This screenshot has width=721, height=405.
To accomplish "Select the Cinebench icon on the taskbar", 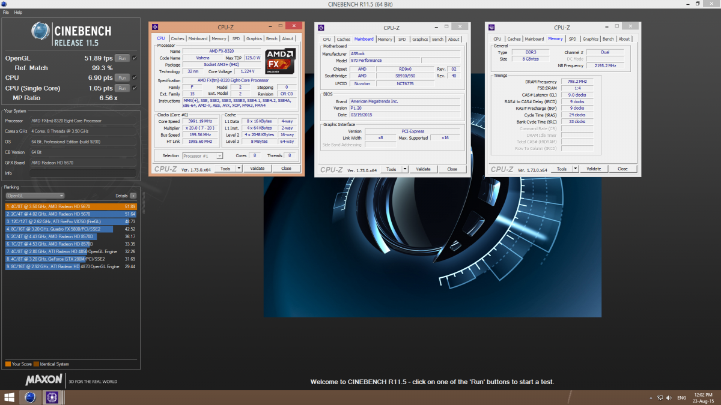I will point(29,397).
